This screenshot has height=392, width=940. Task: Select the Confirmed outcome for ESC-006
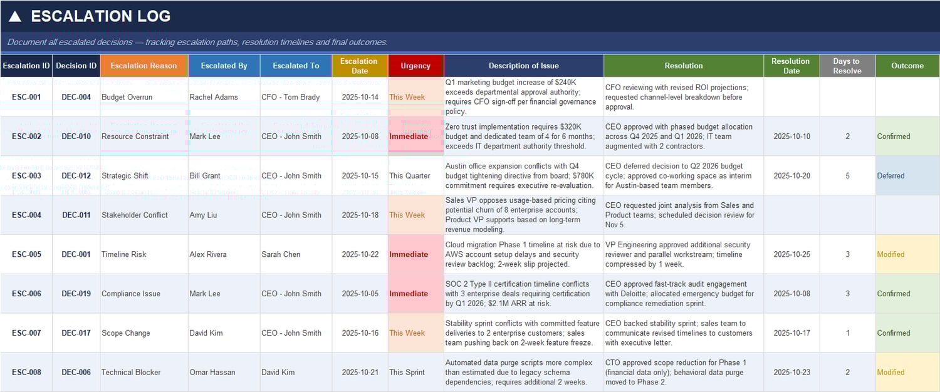click(x=893, y=293)
